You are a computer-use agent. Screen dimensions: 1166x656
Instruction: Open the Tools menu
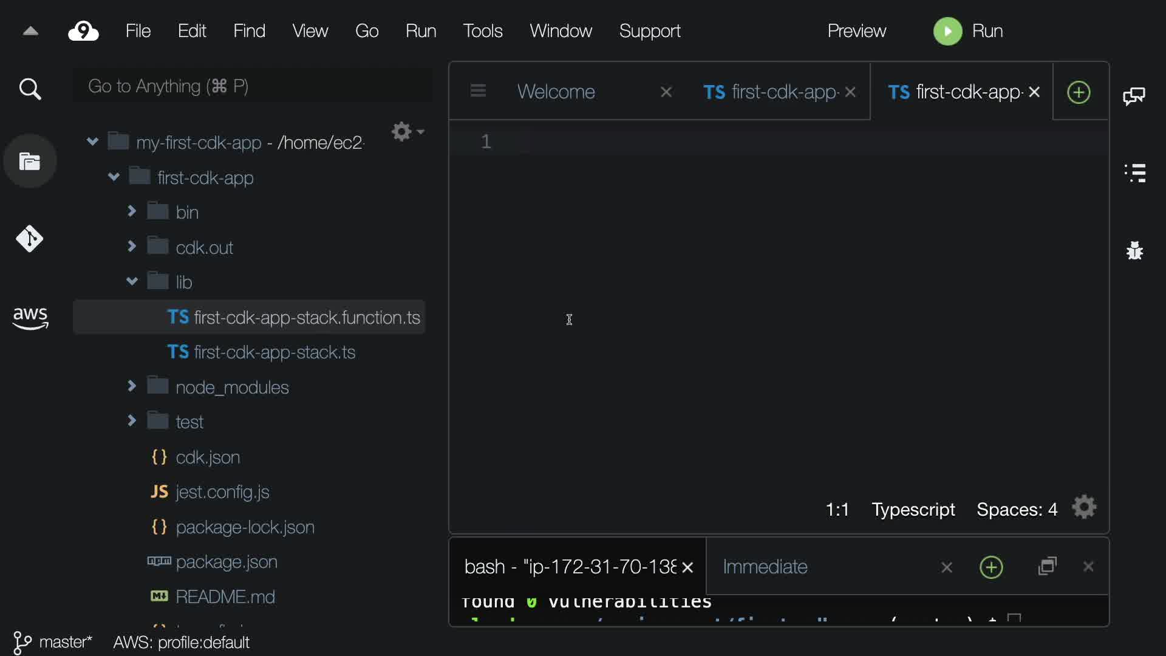click(x=482, y=31)
